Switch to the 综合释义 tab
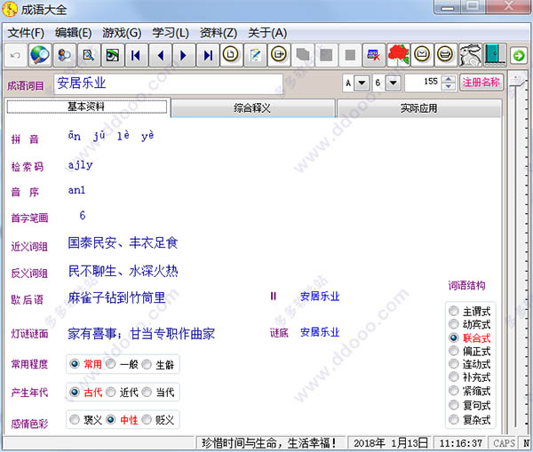 (x=252, y=108)
